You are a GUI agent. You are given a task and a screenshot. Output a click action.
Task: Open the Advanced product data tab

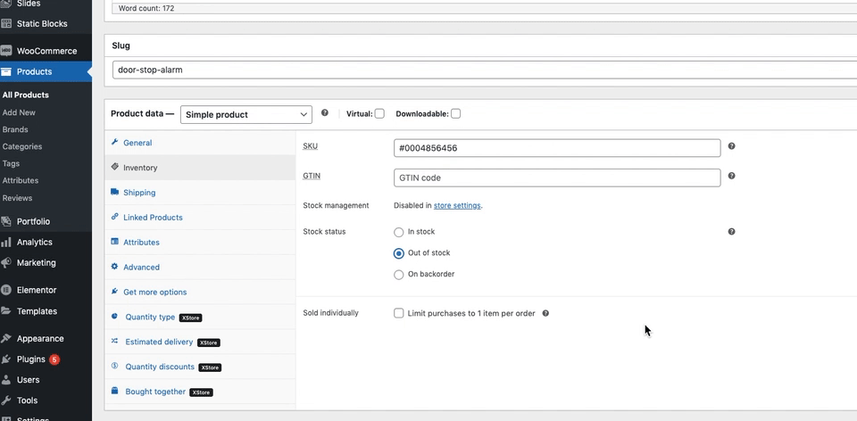point(141,268)
